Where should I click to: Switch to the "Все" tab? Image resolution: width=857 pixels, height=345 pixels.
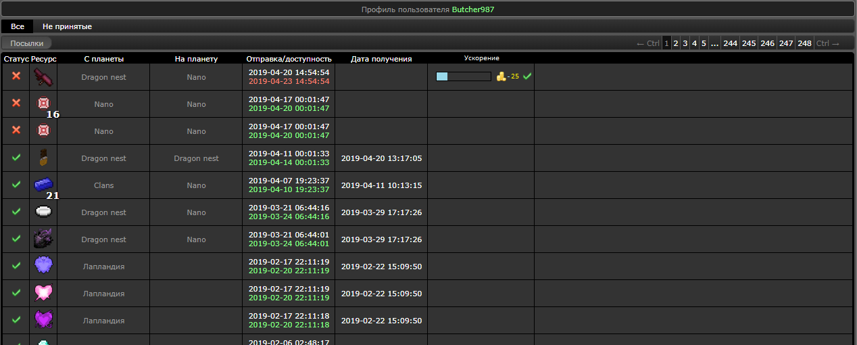18,26
